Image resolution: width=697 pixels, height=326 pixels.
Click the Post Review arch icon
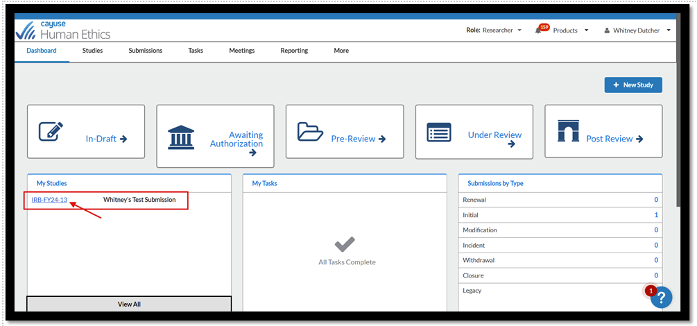[568, 131]
